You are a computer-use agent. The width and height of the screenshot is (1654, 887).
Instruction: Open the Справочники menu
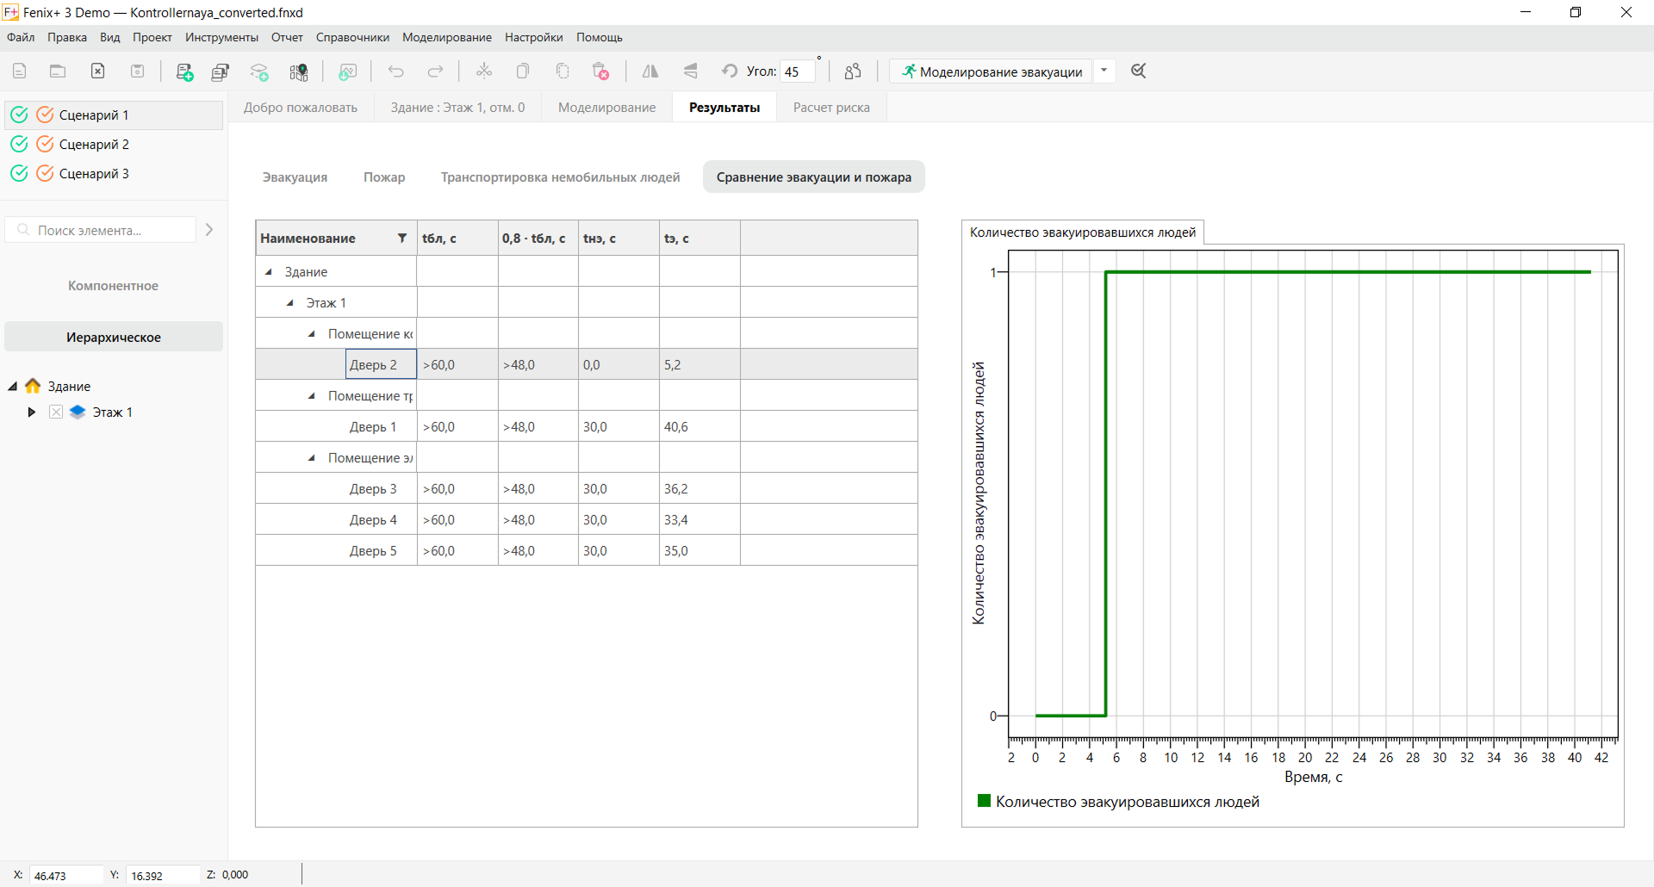pos(352,38)
